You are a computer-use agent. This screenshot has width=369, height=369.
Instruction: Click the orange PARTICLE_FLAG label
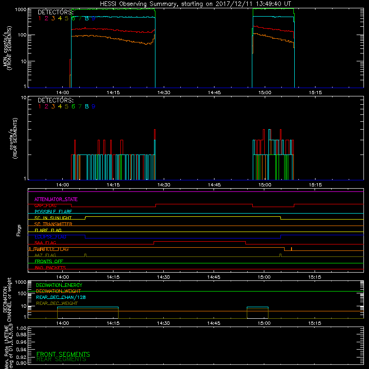51,249
